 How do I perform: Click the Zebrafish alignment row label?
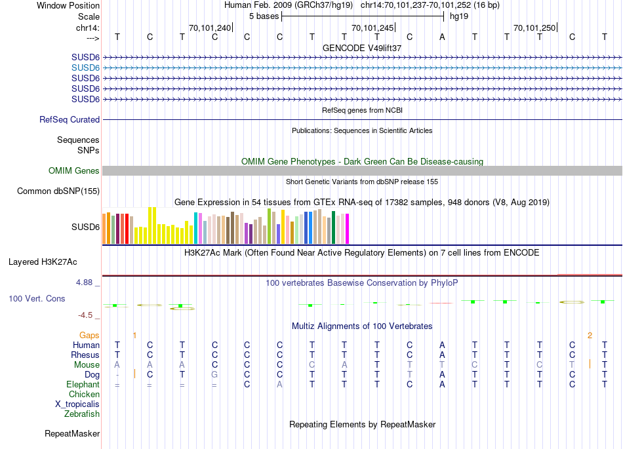point(82,414)
